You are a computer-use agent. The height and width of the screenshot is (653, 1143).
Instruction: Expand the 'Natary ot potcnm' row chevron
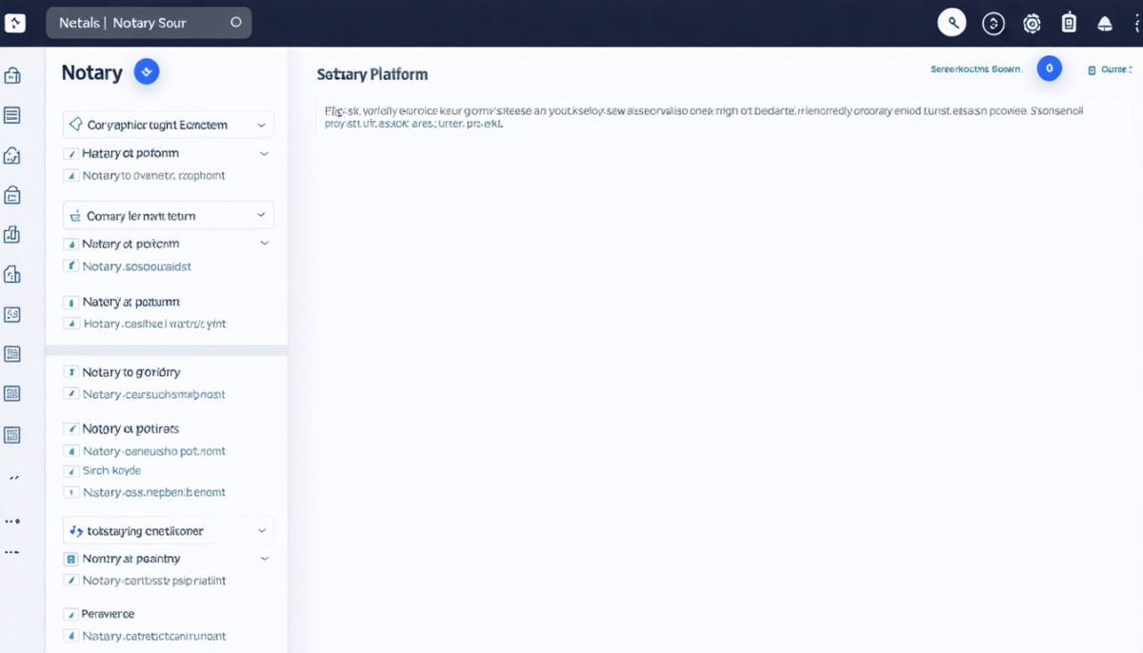coord(264,244)
